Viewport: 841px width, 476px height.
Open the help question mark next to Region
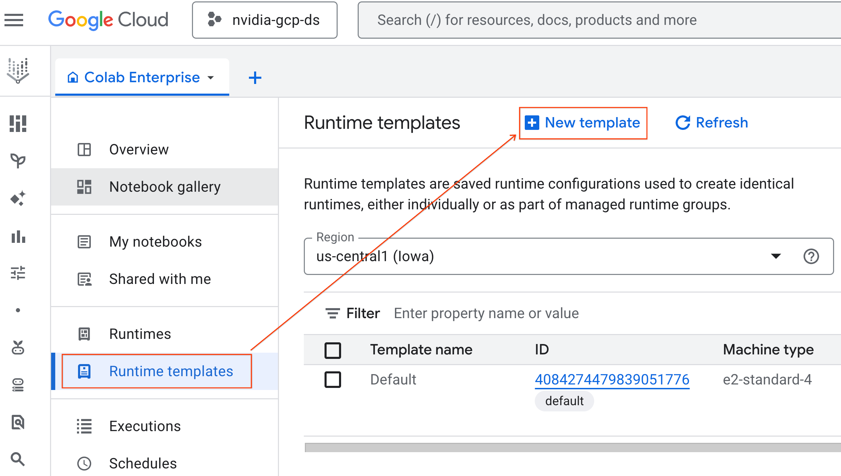[811, 256]
